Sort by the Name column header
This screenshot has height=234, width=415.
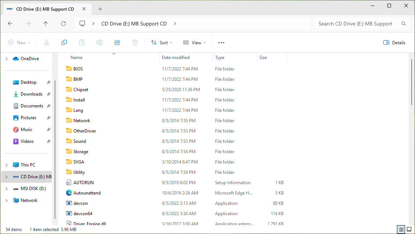coord(76,58)
